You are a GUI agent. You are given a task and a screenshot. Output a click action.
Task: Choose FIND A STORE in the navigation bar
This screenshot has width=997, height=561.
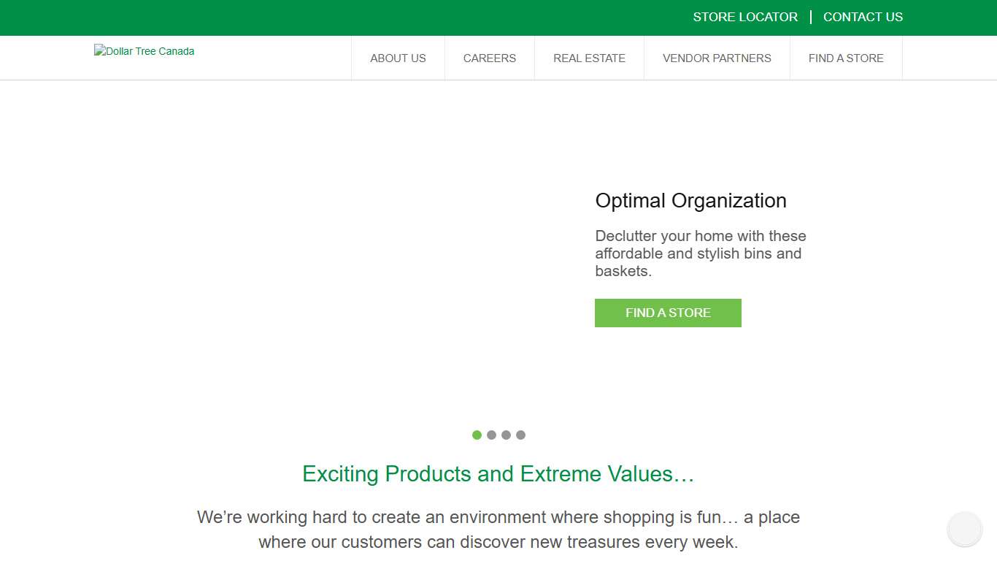point(846,58)
